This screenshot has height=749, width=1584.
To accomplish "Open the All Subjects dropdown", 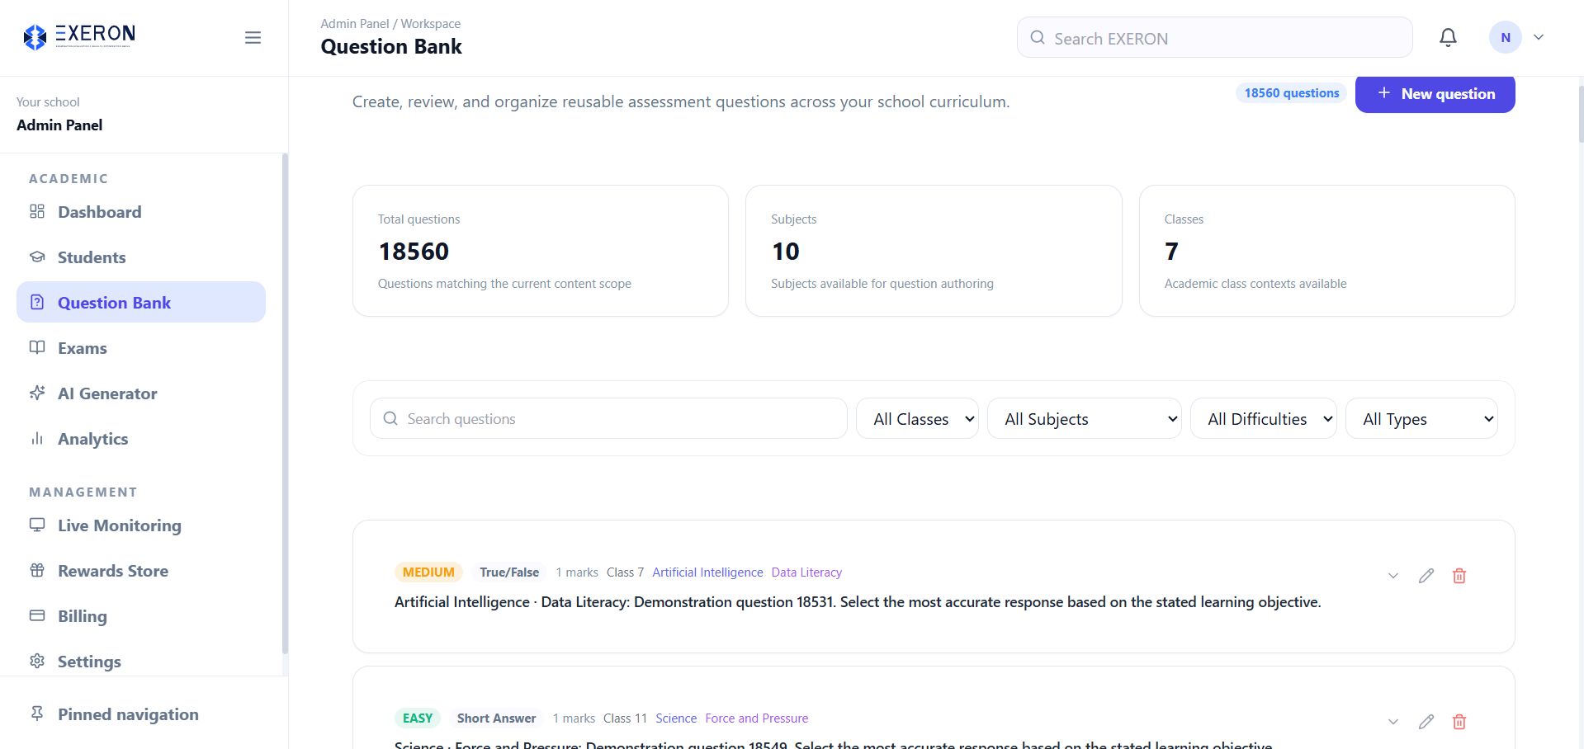I will [1084, 419].
